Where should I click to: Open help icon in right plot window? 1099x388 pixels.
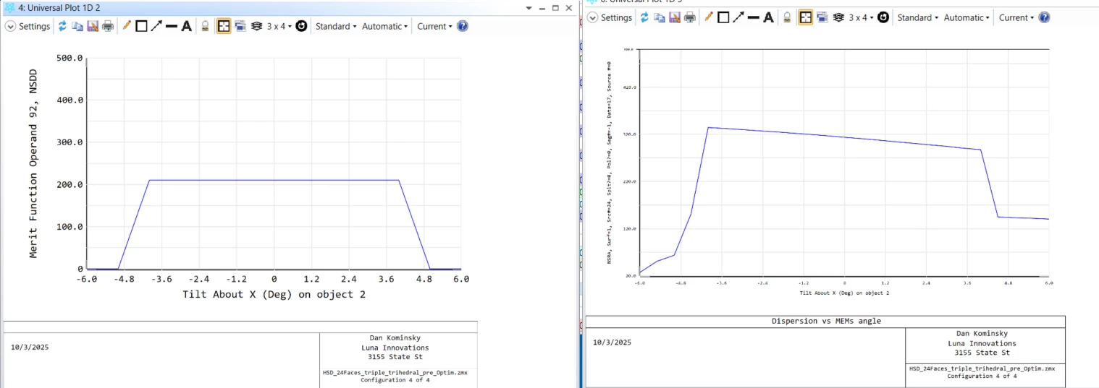tap(1044, 17)
